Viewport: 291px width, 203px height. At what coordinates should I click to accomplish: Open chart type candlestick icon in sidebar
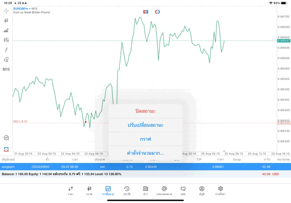point(6,20)
